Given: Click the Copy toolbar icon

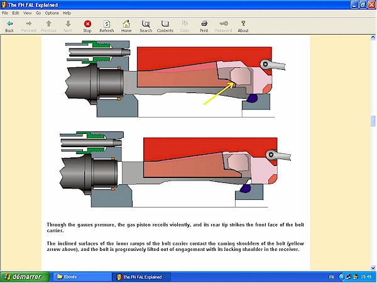Looking at the screenshot, I should coord(185,26).
